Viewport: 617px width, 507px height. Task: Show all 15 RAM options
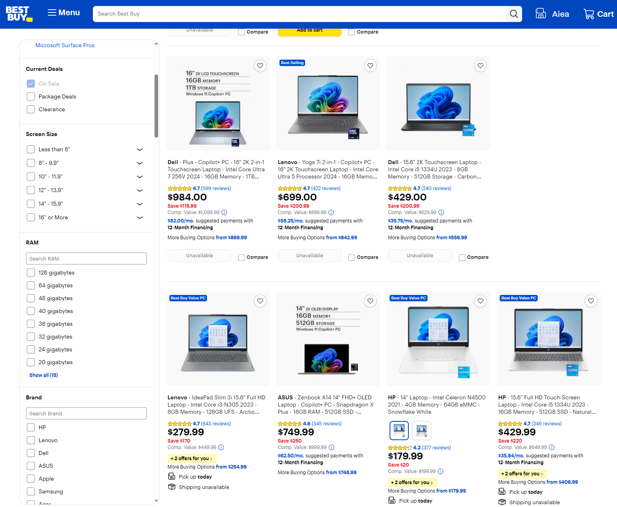tap(43, 375)
